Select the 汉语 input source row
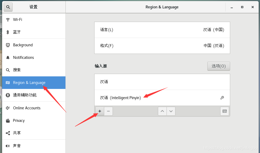 162,82
